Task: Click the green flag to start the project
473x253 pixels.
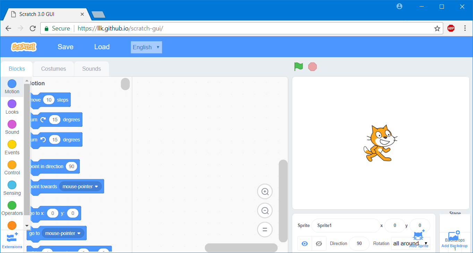Action: click(x=298, y=67)
